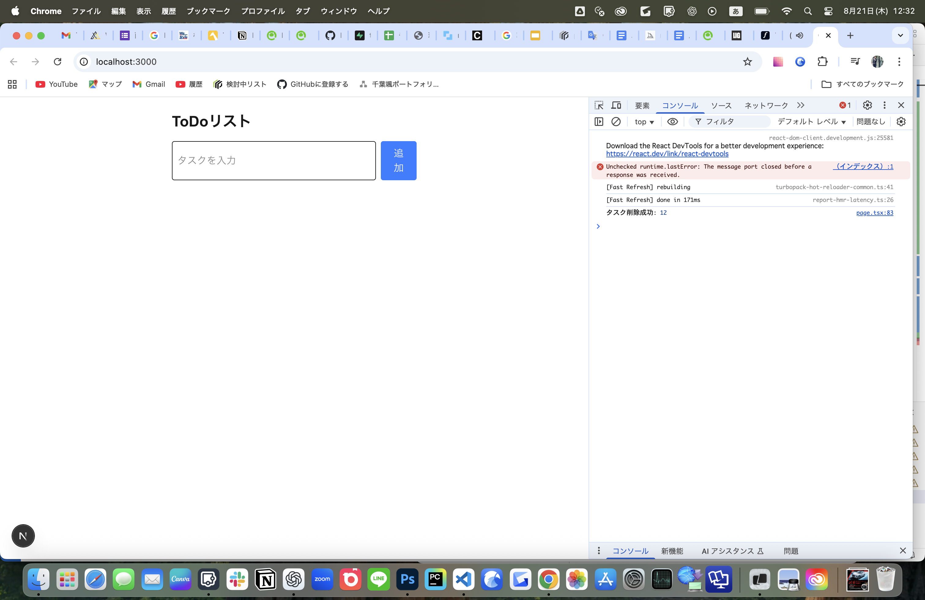Expand more DevTools tabs with the chevron
The width and height of the screenshot is (925, 600).
click(800, 105)
